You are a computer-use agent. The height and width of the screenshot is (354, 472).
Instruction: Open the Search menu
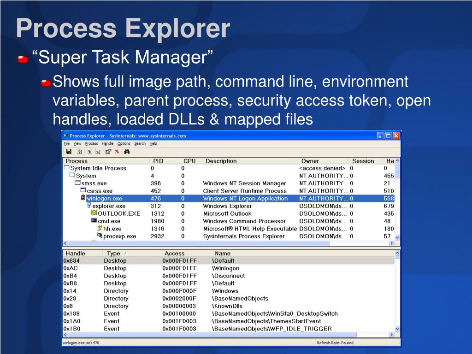[x=140, y=143]
